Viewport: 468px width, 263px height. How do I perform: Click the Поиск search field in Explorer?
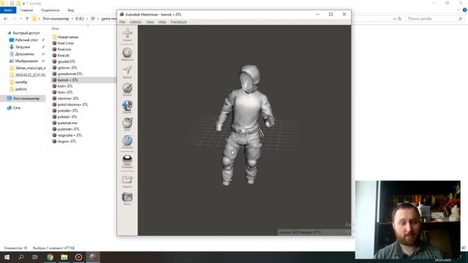435,19
